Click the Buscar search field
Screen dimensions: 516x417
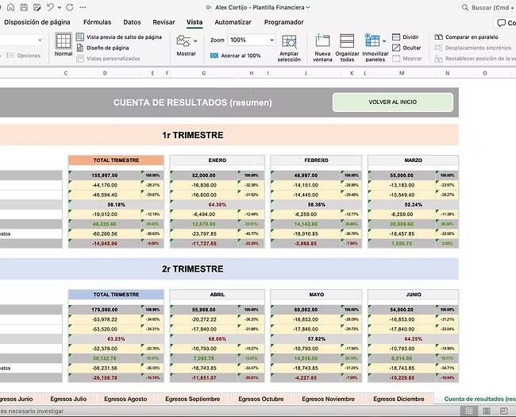(488, 7)
